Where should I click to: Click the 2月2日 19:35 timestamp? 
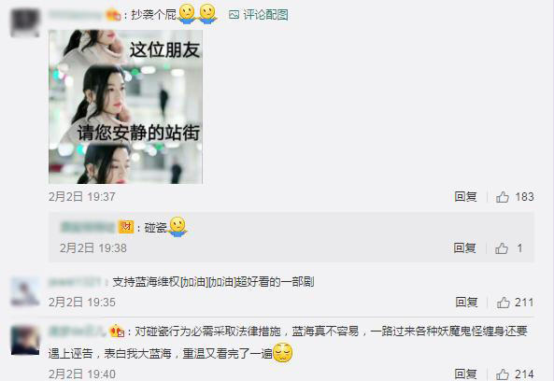(x=82, y=303)
